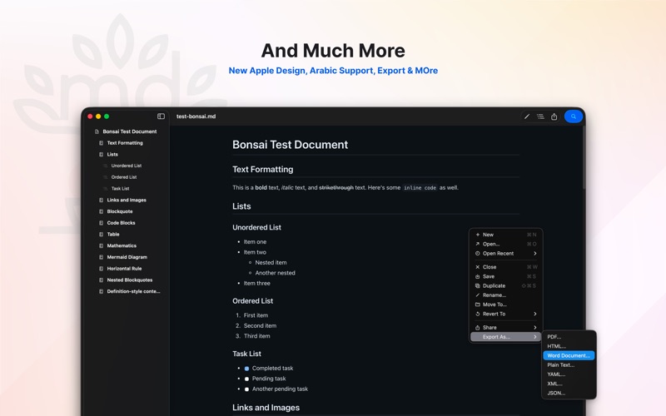Viewport: 666px width, 416px height.
Task: Click the share icon in toolbar
Action: (554, 116)
